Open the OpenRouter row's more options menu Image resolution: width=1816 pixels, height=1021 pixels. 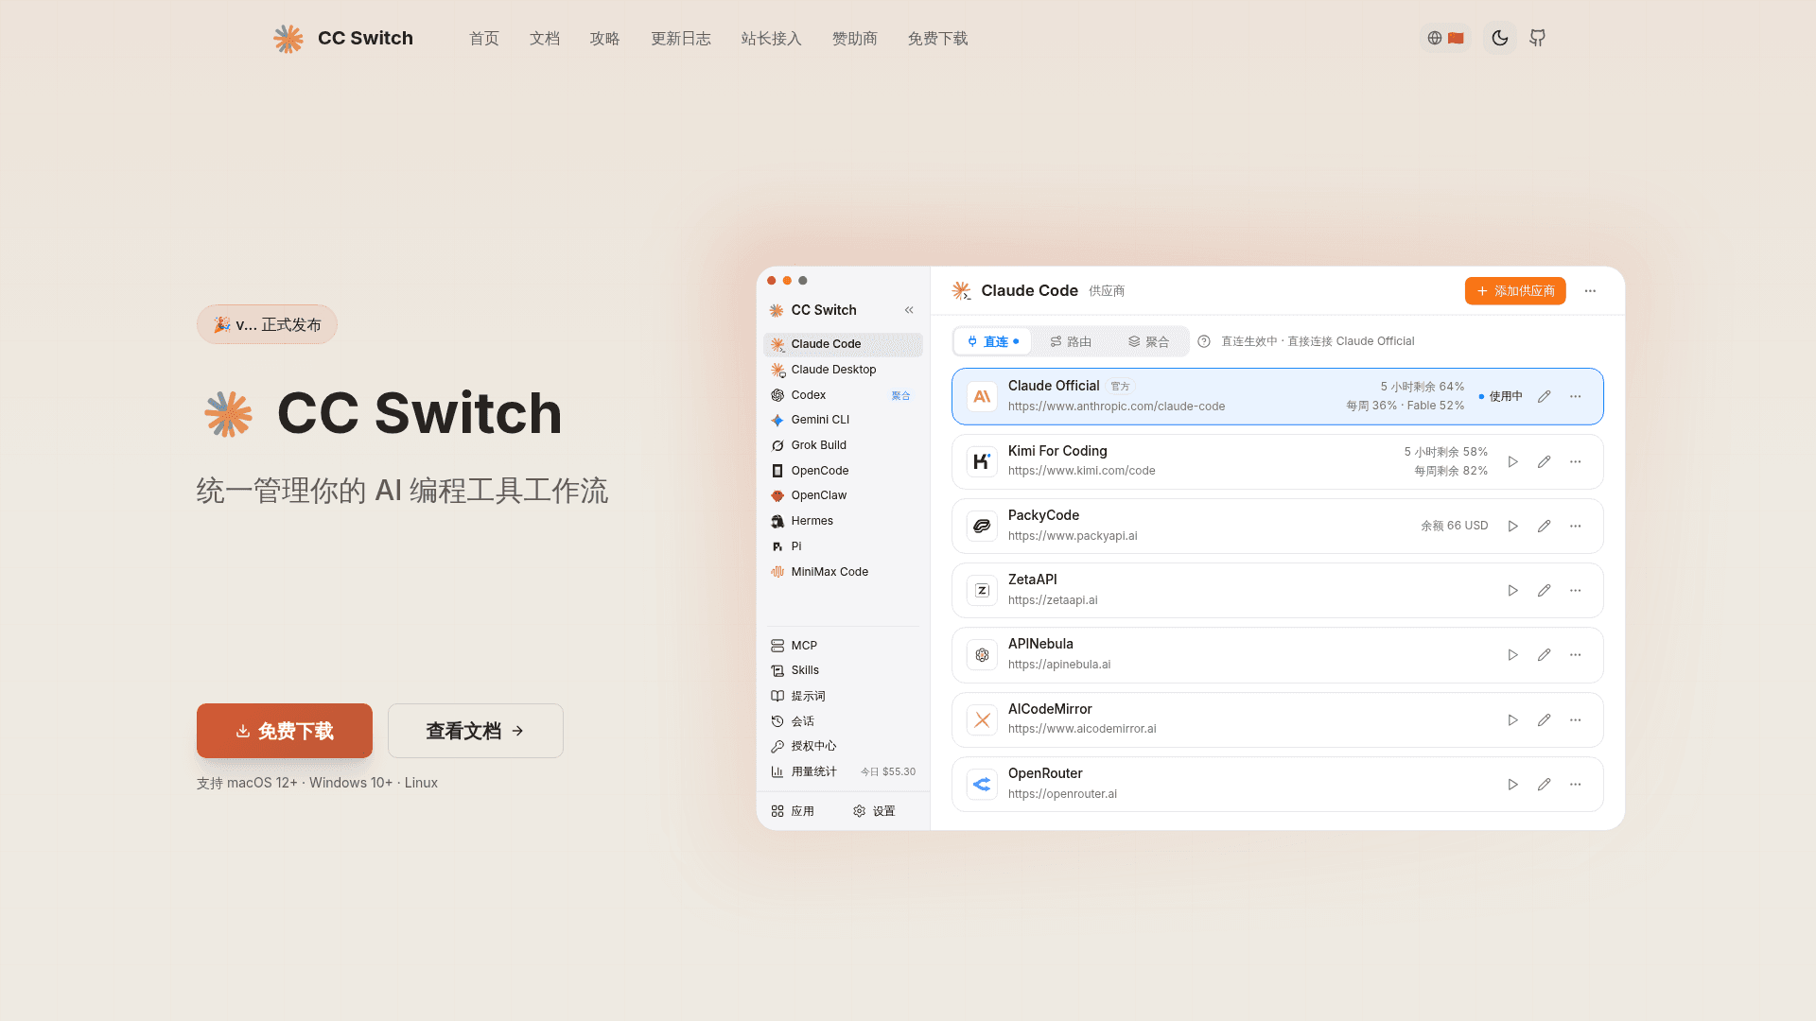click(1576, 785)
